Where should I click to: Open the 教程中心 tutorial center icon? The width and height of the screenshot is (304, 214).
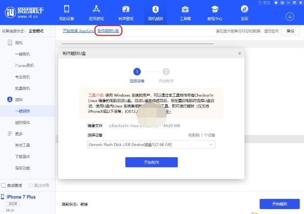[x=215, y=9]
